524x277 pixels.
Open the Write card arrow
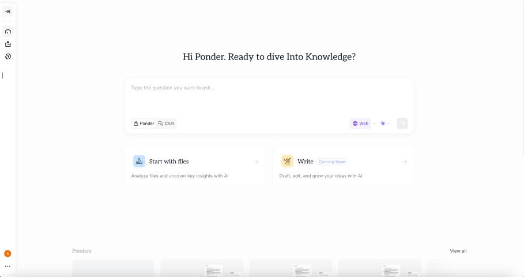pos(404,162)
